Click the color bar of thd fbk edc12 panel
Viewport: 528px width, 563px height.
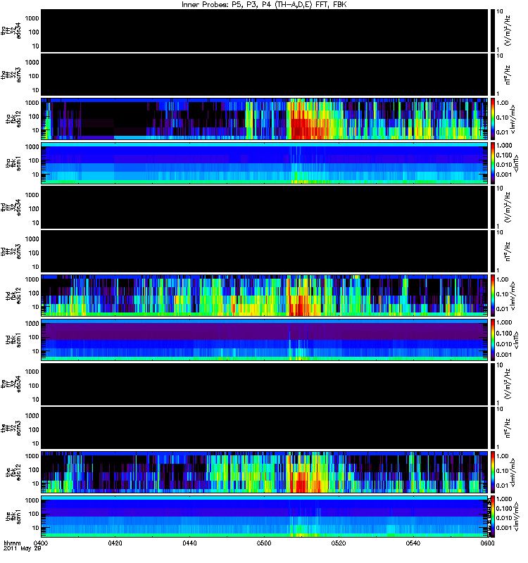(492, 295)
